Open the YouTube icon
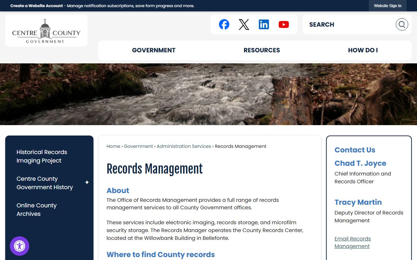 284,24
